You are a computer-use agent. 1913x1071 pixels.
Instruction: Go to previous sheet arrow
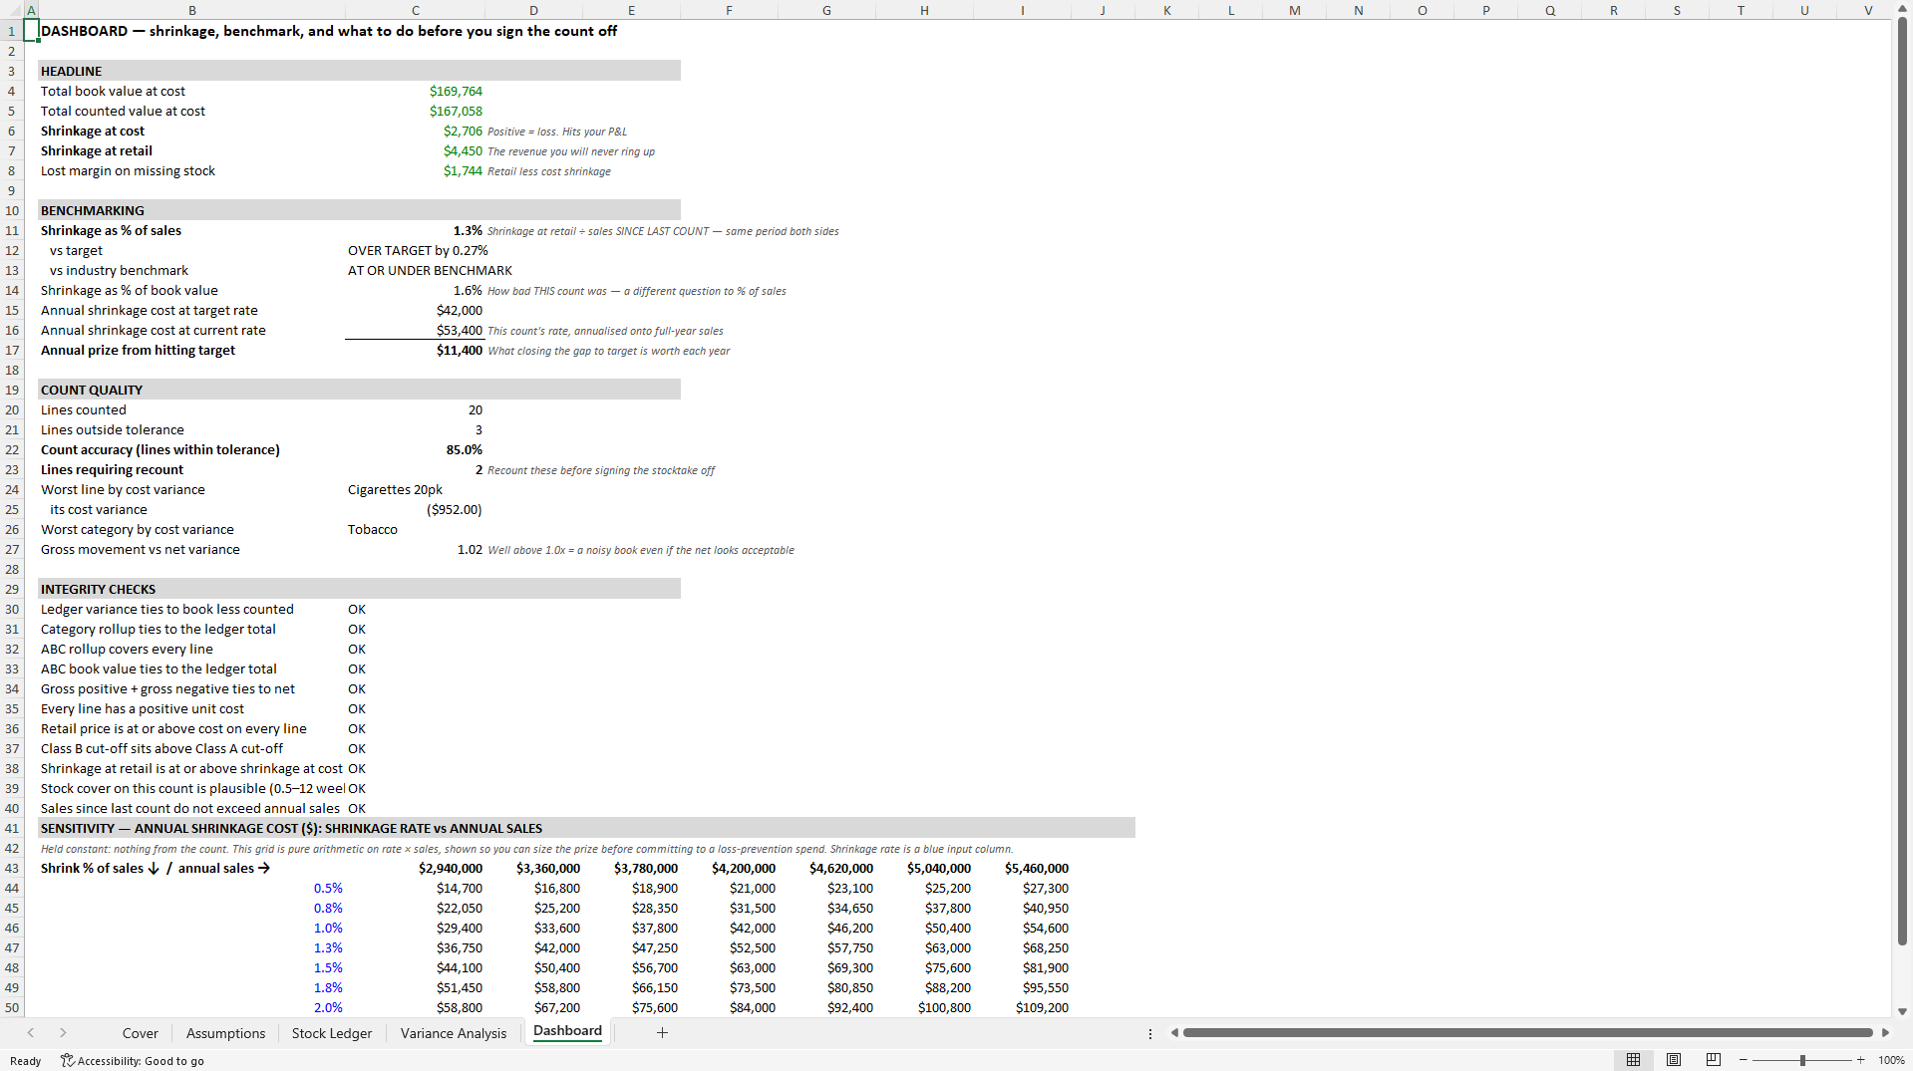(x=31, y=1033)
